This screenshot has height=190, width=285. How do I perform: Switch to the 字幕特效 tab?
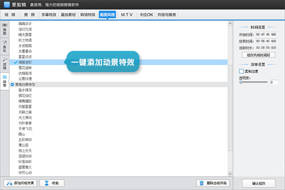(49, 15)
